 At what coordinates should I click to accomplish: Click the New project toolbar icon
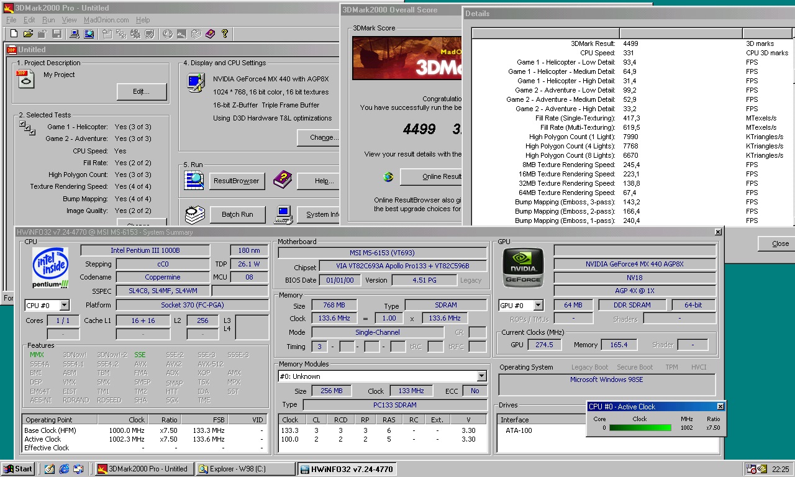(14, 34)
